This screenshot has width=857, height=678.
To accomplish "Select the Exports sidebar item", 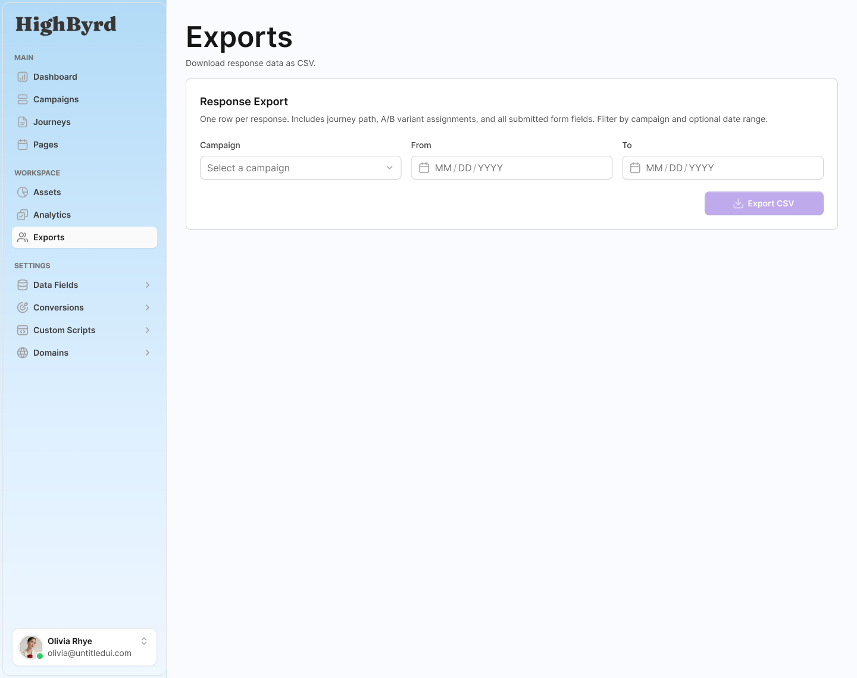I will [85, 237].
